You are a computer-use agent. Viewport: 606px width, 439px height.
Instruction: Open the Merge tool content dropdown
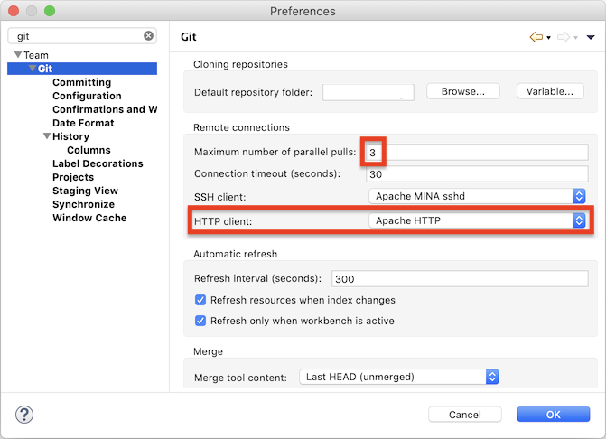pyautogui.click(x=399, y=377)
